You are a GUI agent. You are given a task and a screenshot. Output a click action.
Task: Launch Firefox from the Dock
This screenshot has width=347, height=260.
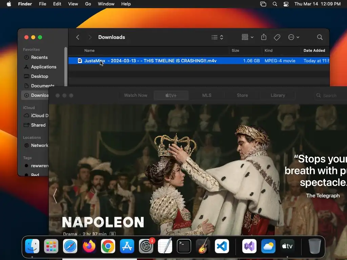pyautogui.click(x=89, y=246)
